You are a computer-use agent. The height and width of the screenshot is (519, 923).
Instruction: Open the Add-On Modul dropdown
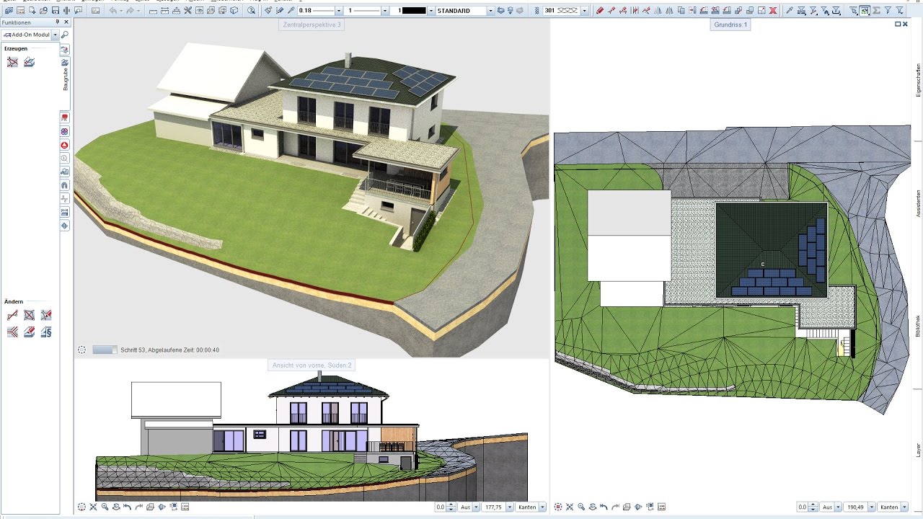(x=55, y=35)
